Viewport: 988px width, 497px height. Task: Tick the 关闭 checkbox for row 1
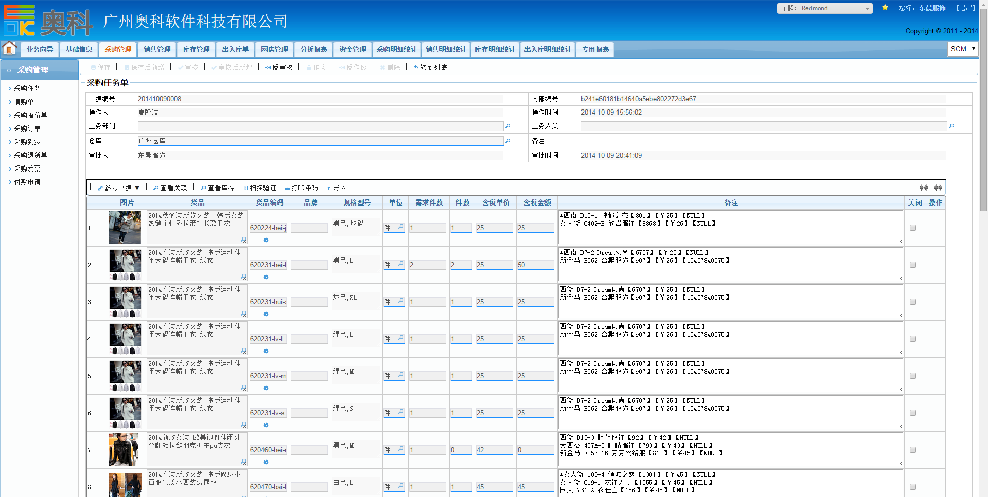tap(913, 228)
